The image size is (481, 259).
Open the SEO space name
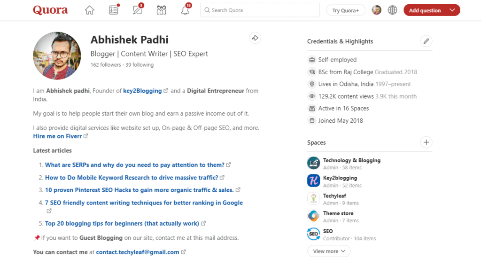[x=327, y=231]
